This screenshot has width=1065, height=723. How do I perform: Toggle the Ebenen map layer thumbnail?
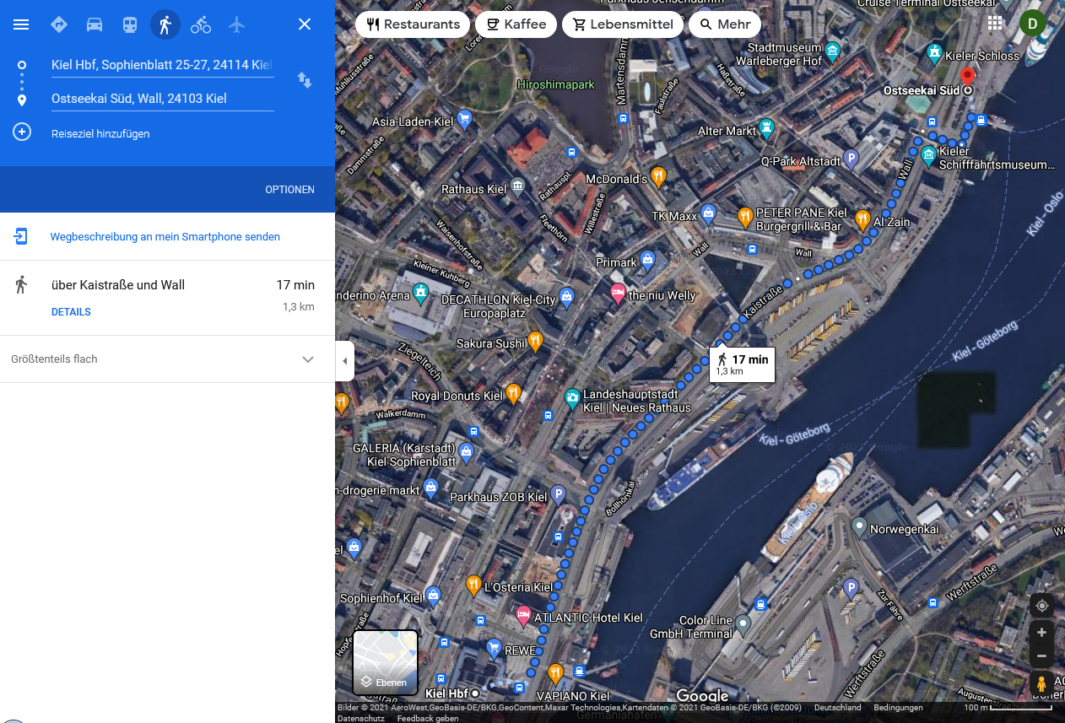(385, 661)
